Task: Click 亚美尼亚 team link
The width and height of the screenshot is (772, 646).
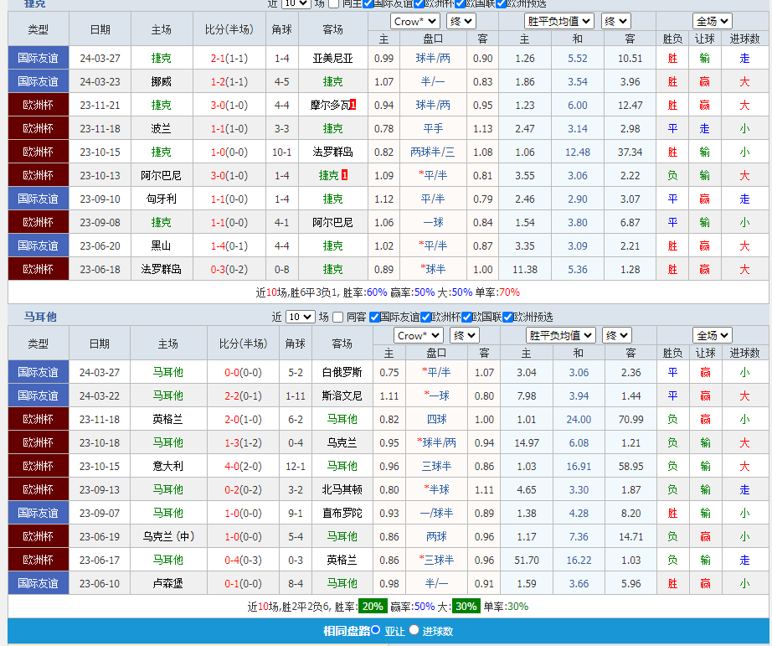Action: pyautogui.click(x=332, y=58)
